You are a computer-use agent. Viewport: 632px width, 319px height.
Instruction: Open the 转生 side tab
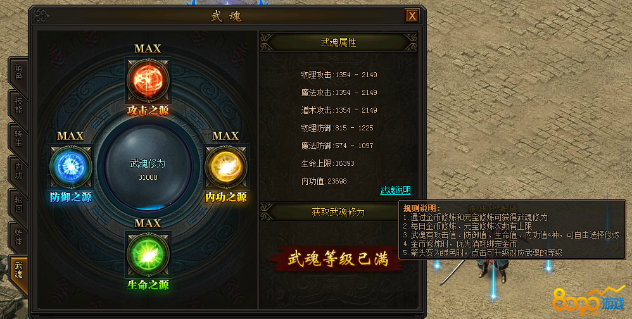[x=18, y=138]
